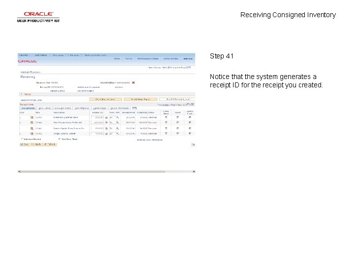Click left arrow of horizontal scrollbar

coord(19,171)
